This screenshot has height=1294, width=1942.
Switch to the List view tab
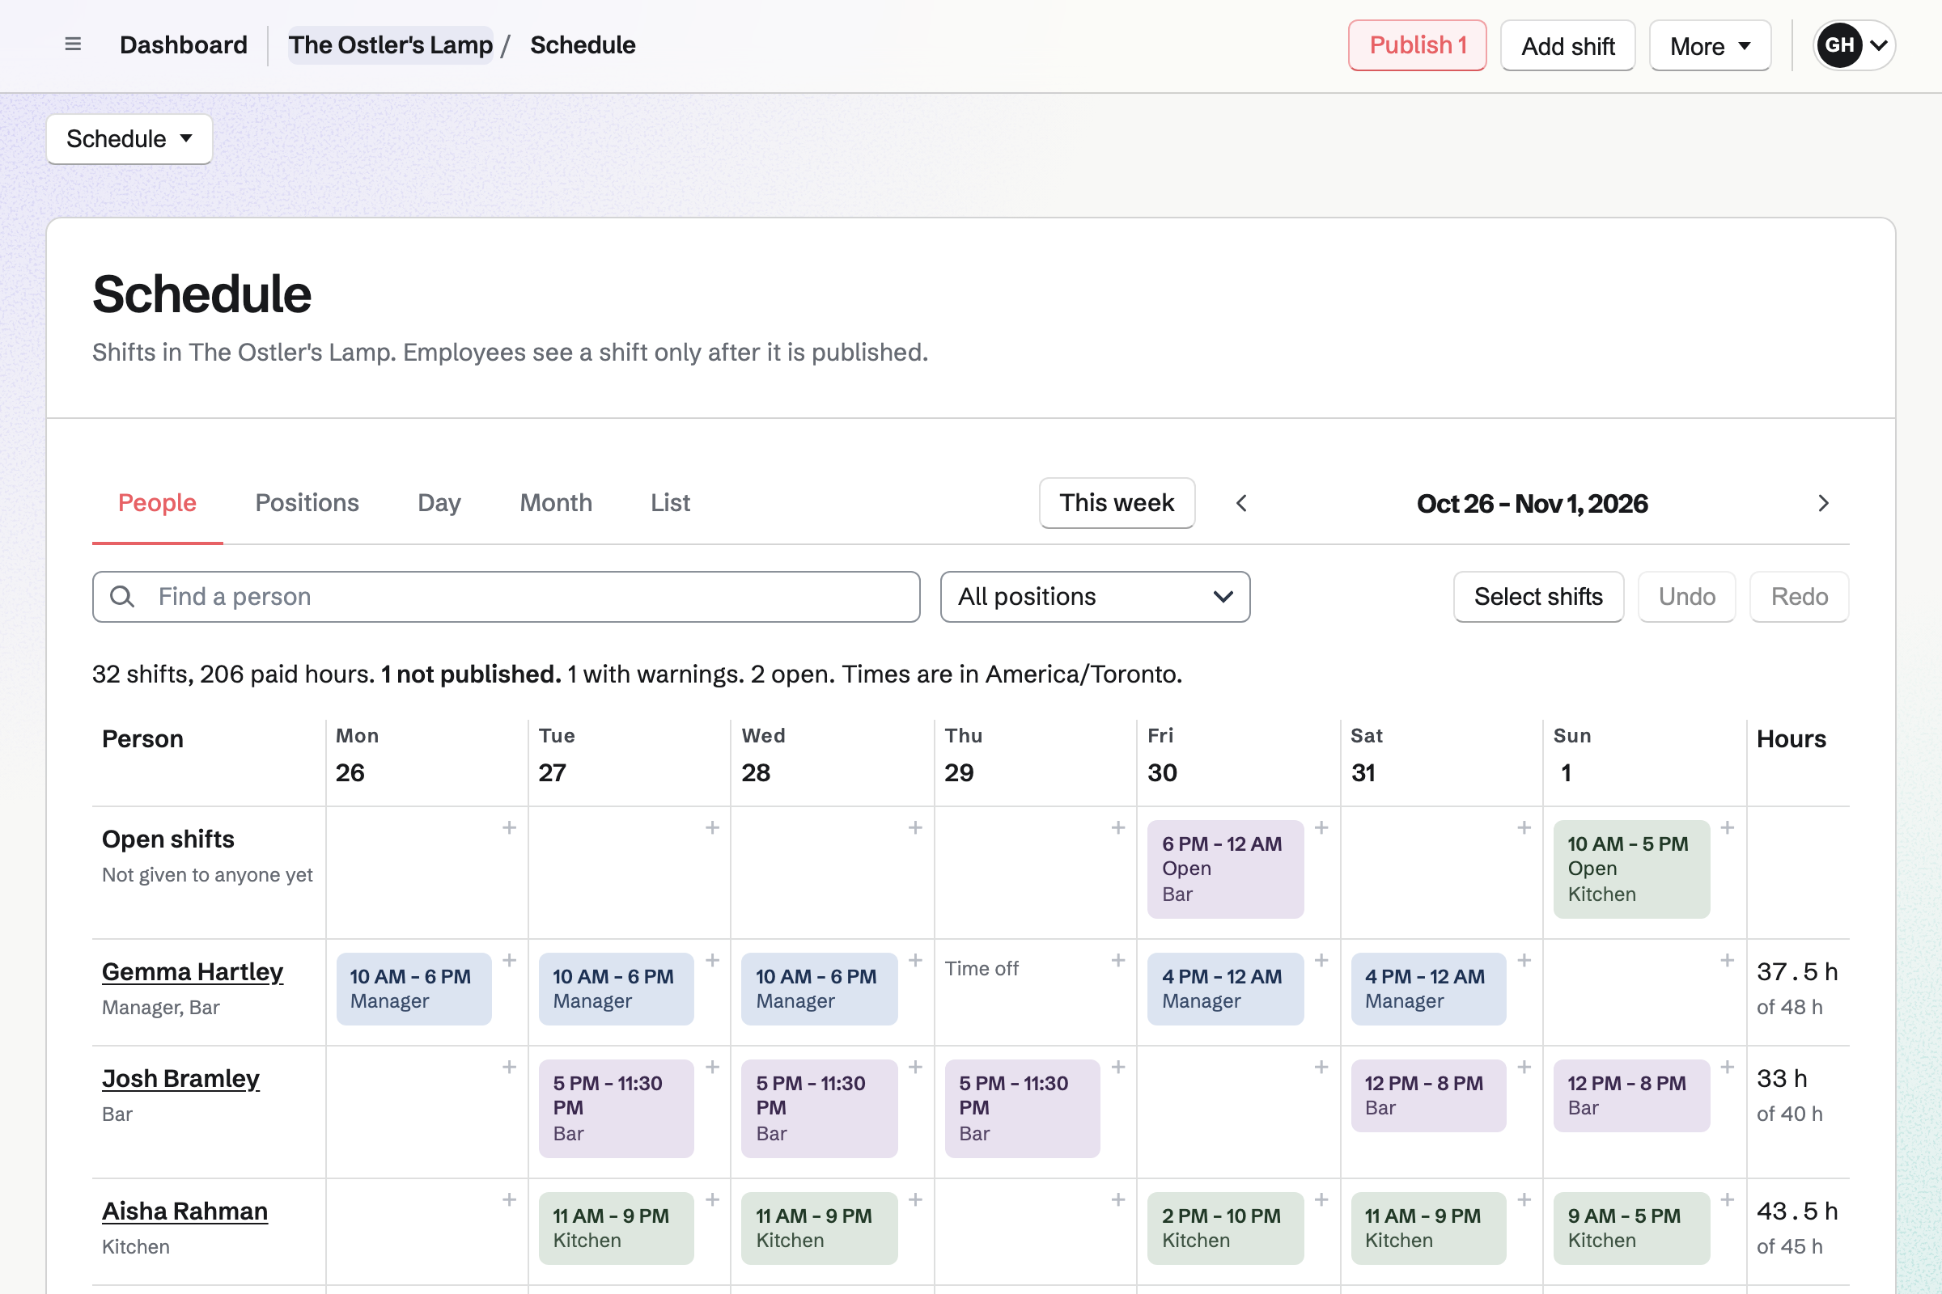point(670,502)
